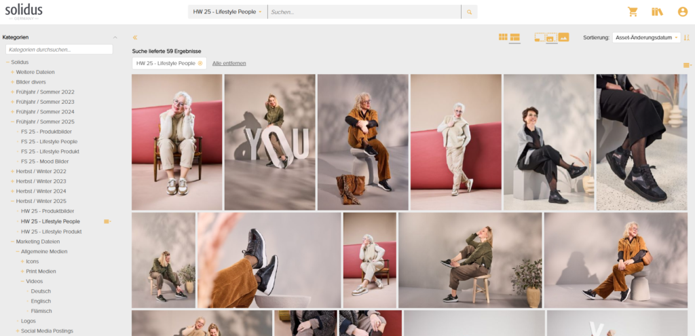Reverse sort order with Z-A icon
This screenshot has height=336, width=695.
(x=687, y=37)
